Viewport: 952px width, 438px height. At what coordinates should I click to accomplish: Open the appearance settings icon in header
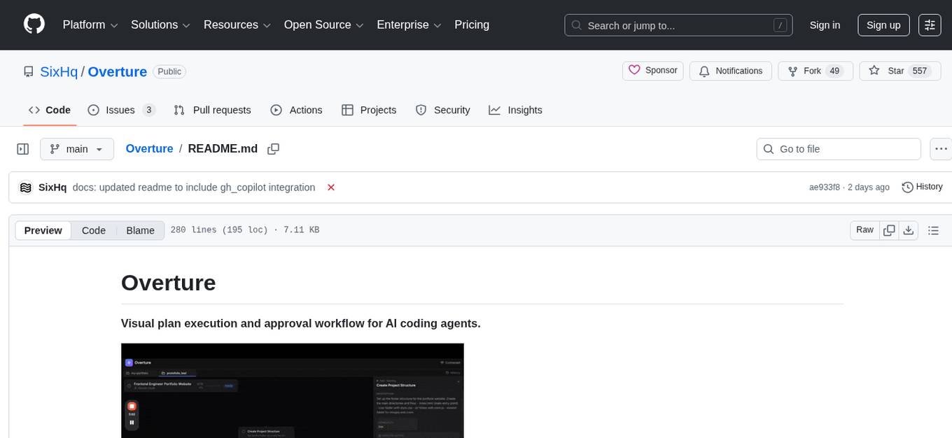[930, 25]
